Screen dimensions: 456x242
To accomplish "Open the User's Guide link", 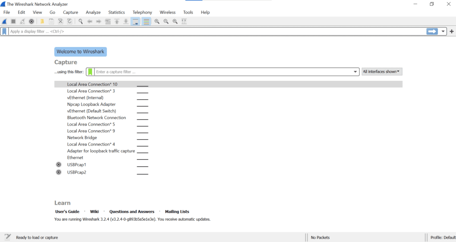I will (67, 211).
